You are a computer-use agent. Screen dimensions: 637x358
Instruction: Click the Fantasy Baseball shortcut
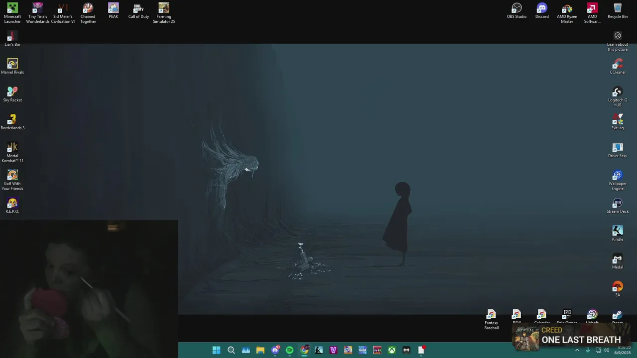(x=491, y=320)
